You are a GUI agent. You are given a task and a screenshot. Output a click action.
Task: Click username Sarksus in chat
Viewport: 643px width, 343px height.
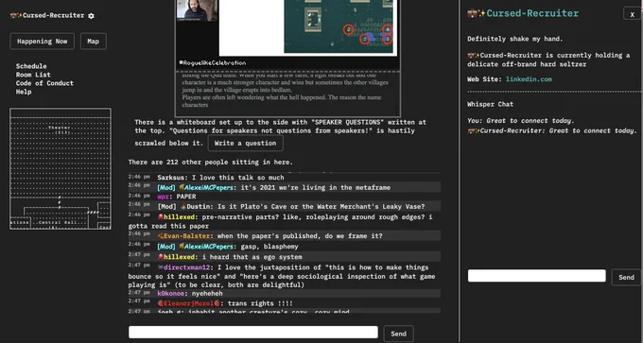[170, 178]
